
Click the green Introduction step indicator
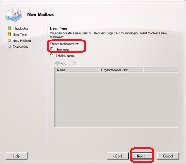9,28
